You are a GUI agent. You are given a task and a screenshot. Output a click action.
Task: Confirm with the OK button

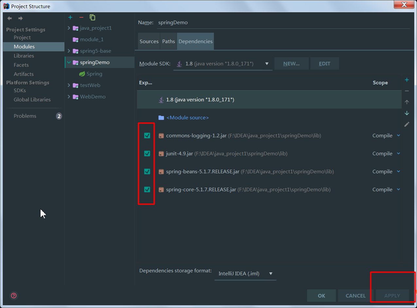321,296
